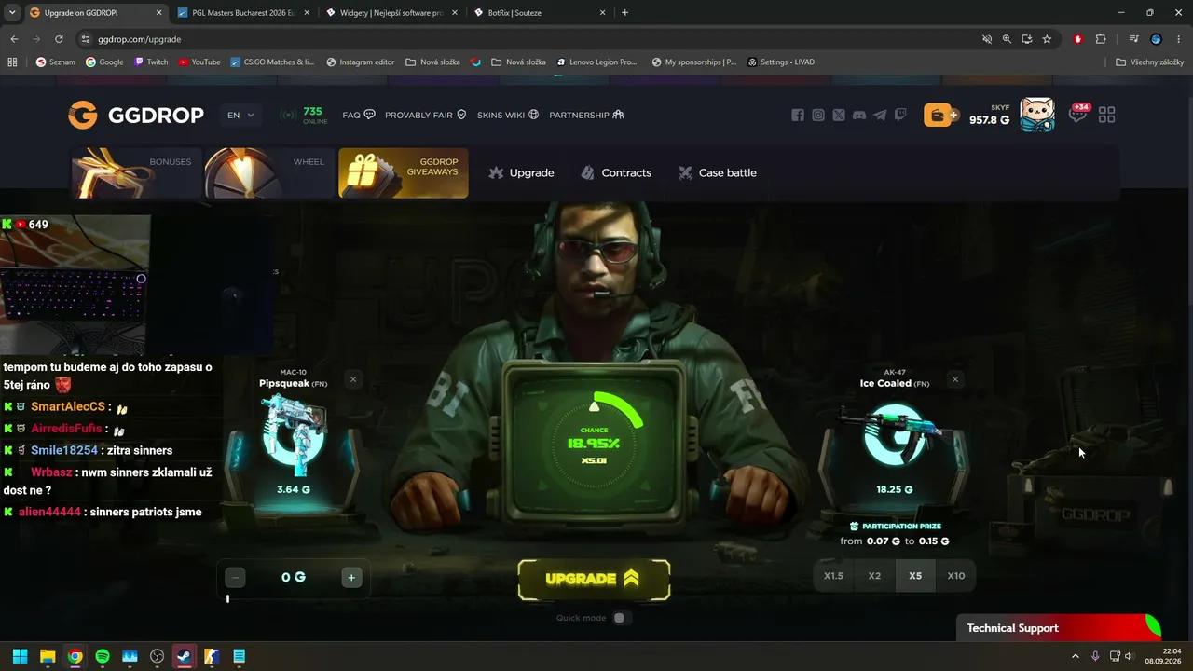This screenshot has width=1193, height=671.
Task: Open GGDROP Facebook page icon
Action: pos(798,115)
